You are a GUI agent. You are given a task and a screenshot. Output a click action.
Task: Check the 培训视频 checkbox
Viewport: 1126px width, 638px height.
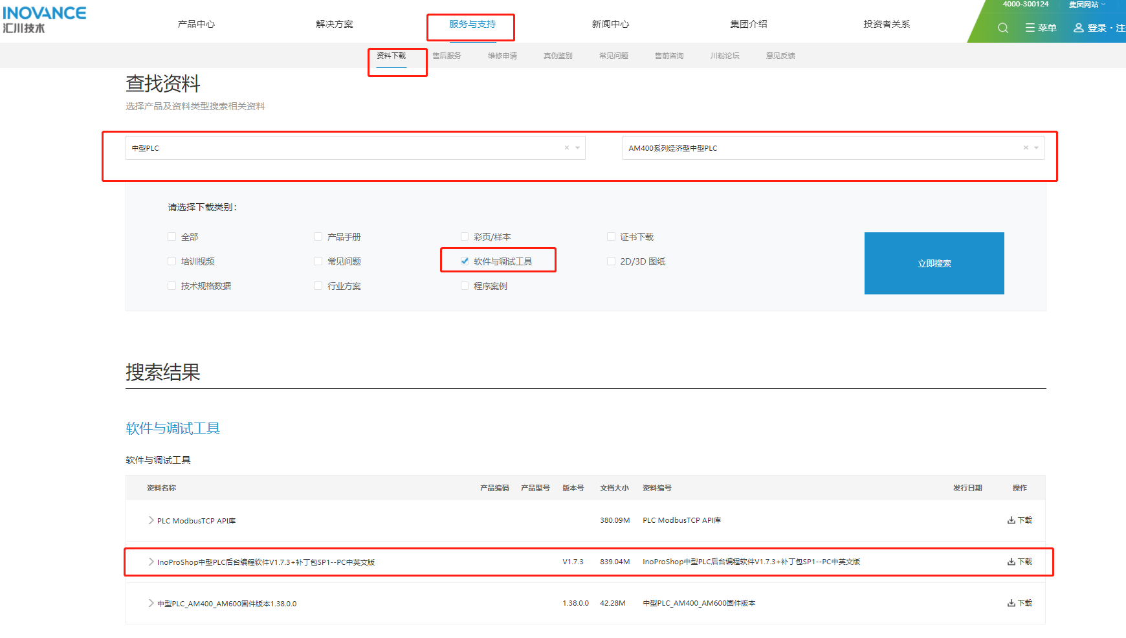[171, 261]
